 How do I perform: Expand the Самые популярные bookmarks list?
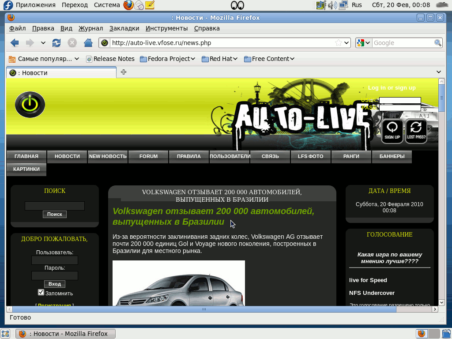(44, 59)
